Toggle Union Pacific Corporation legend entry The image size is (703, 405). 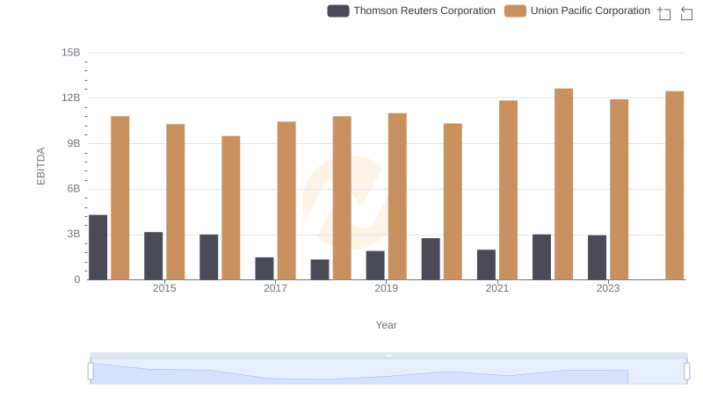pyautogui.click(x=577, y=11)
